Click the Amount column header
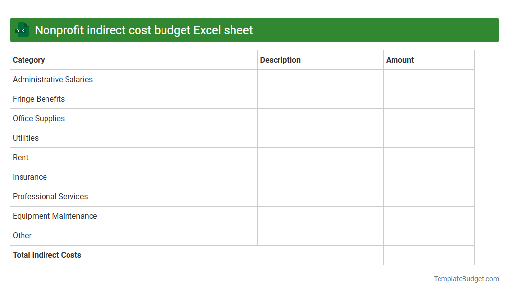Screen dimensions: 509x293 tap(400, 60)
